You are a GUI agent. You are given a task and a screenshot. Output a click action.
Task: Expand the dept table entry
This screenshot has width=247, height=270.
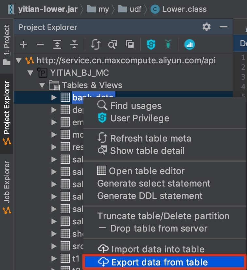pos(53,110)
